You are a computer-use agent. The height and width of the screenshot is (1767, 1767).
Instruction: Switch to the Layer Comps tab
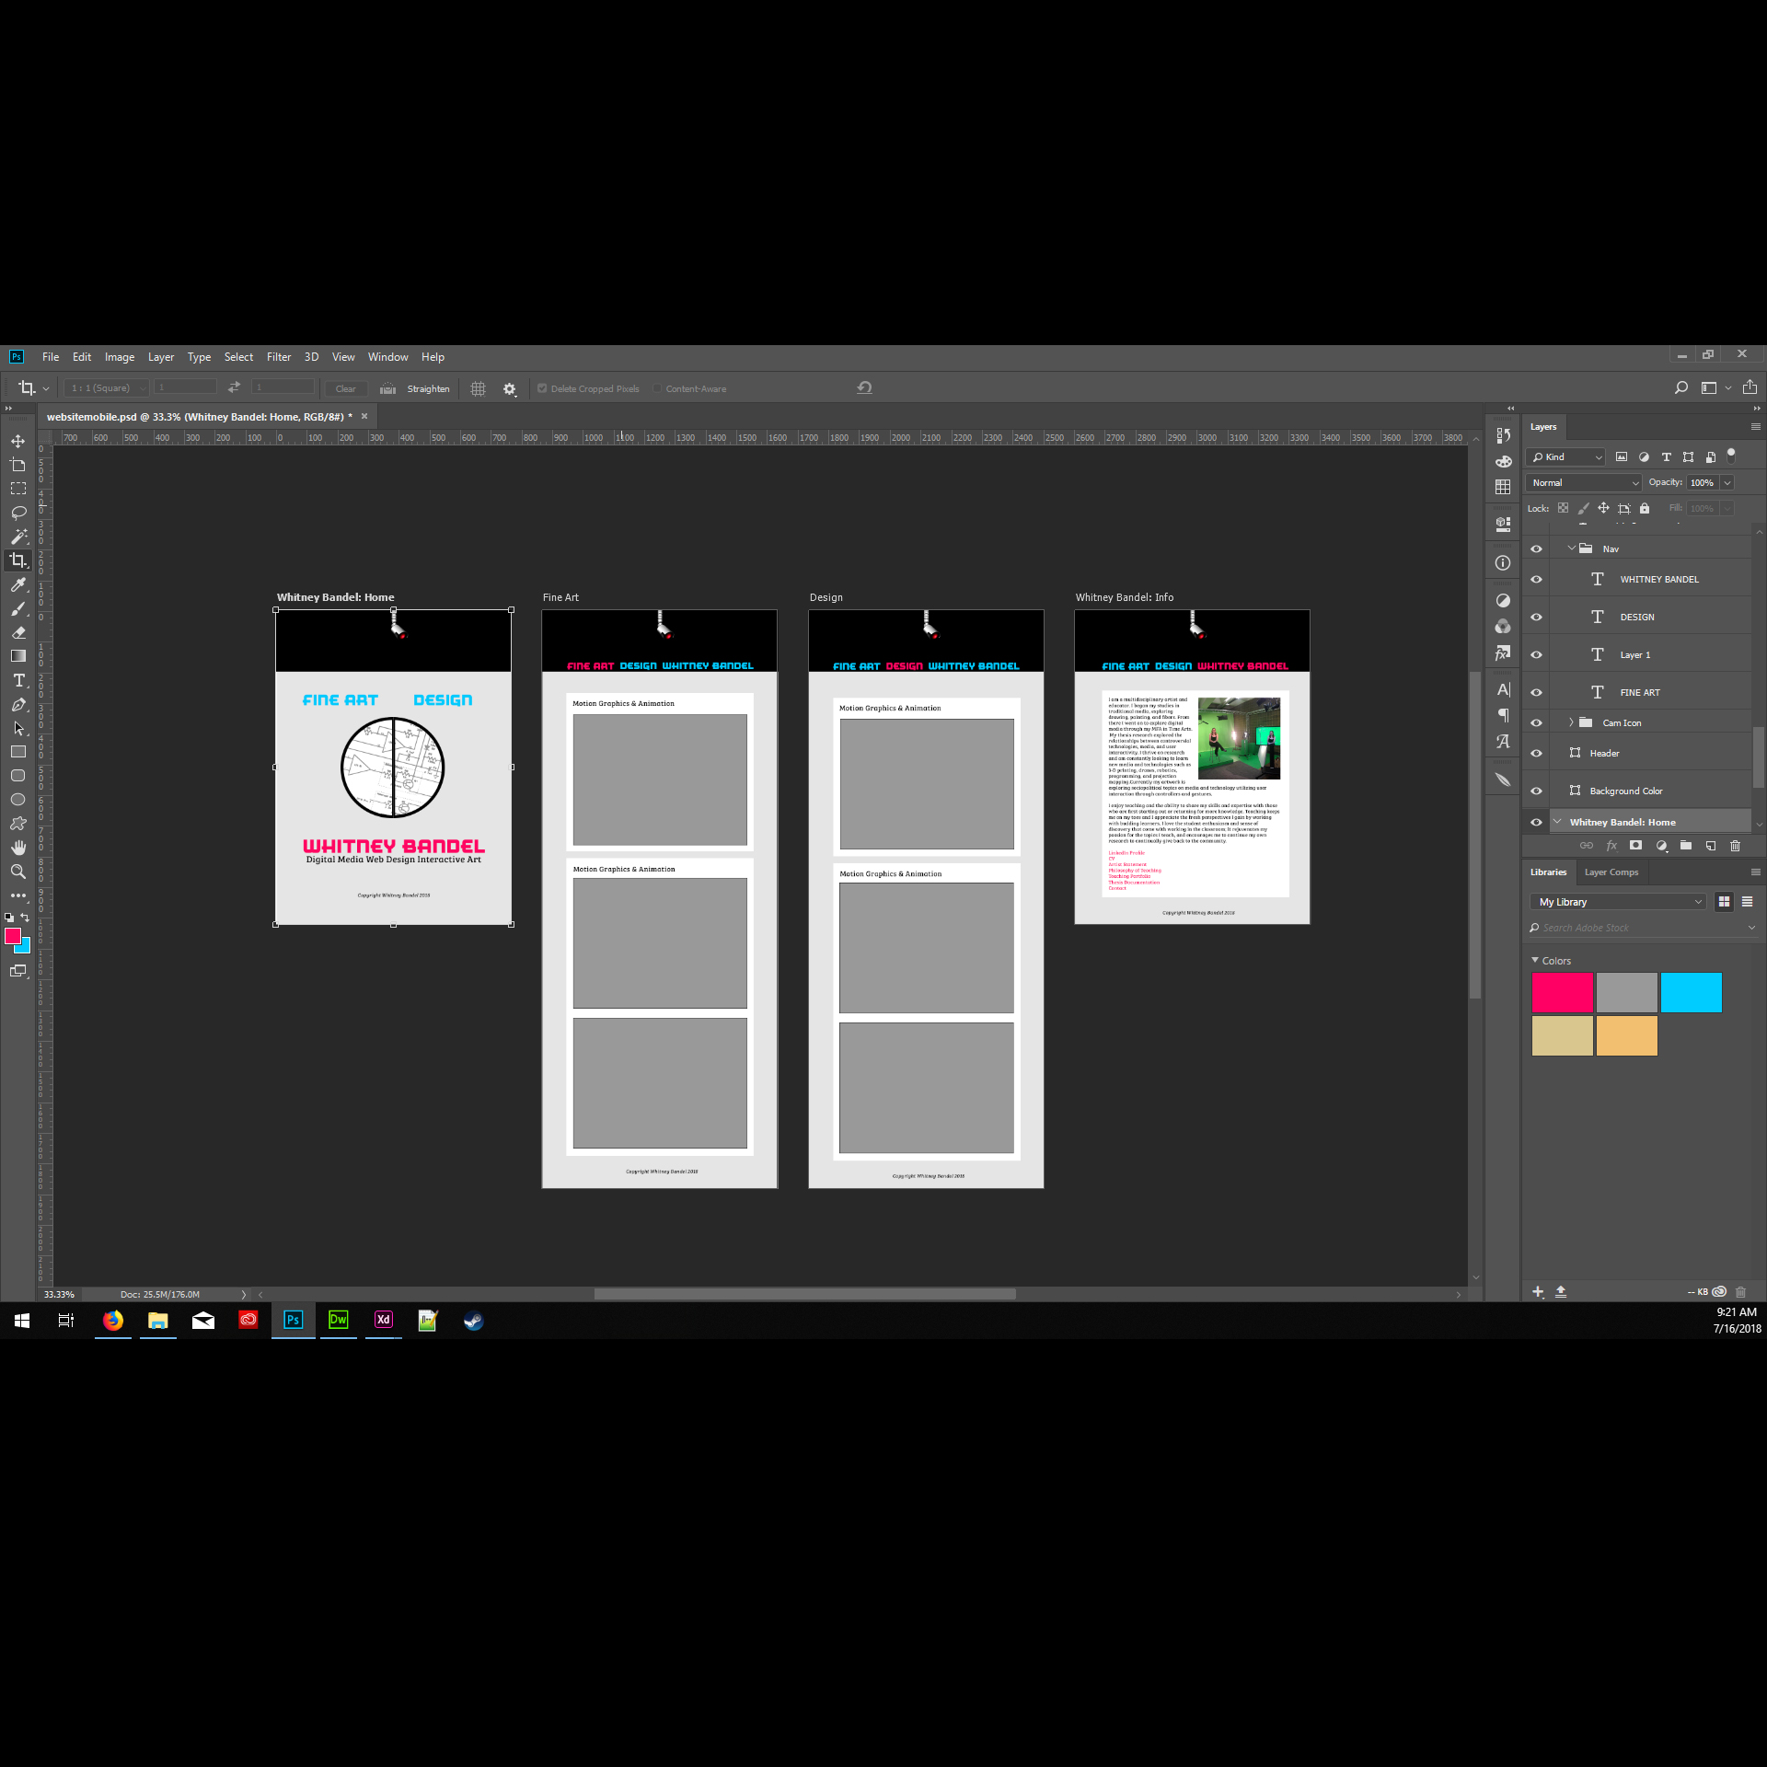click(1611, 872)
